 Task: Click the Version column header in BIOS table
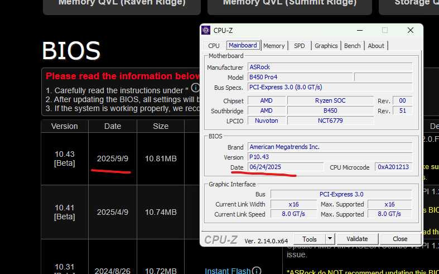tap(65, 126)
